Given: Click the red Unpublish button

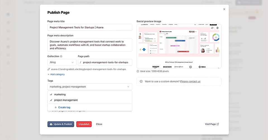Looking at the screenshot, I should 84,124.
